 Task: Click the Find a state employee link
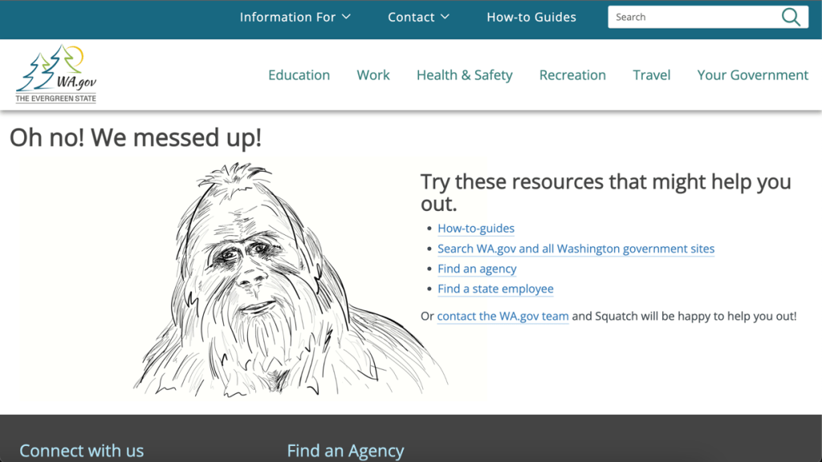[495, 289]
